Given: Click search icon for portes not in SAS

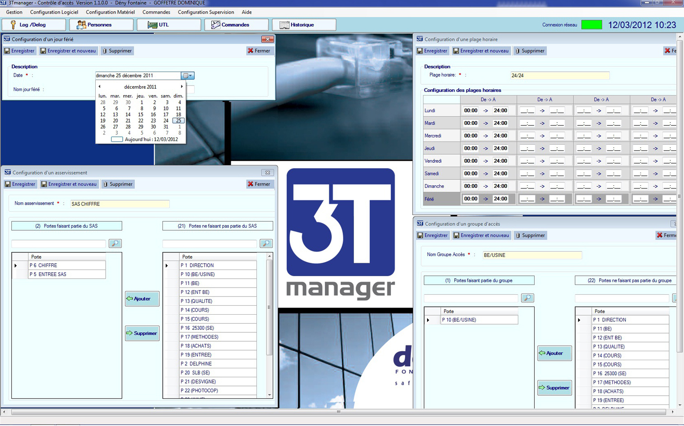Looking at the screenshot, I should 266,243.
